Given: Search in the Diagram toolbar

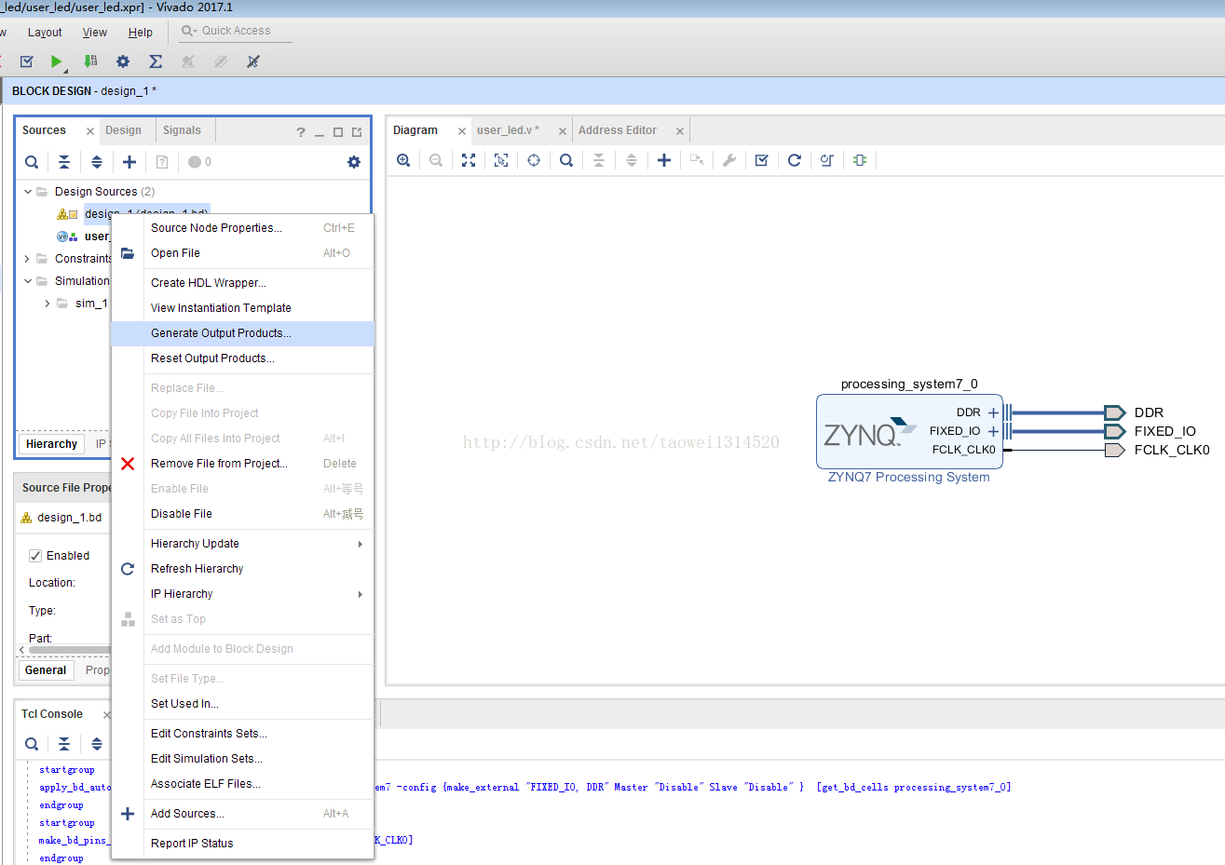Looking at the screenshot, I should click(x=566, y=160).
